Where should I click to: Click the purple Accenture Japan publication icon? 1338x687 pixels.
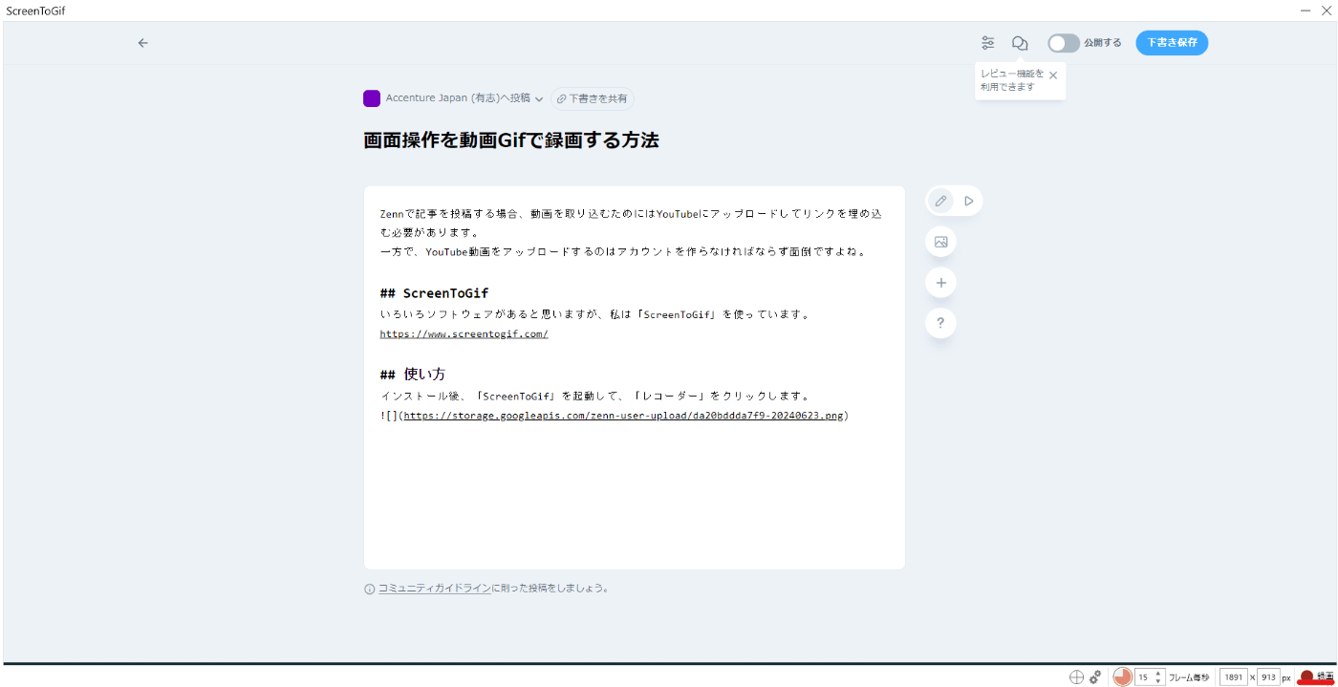click(372, 98)
